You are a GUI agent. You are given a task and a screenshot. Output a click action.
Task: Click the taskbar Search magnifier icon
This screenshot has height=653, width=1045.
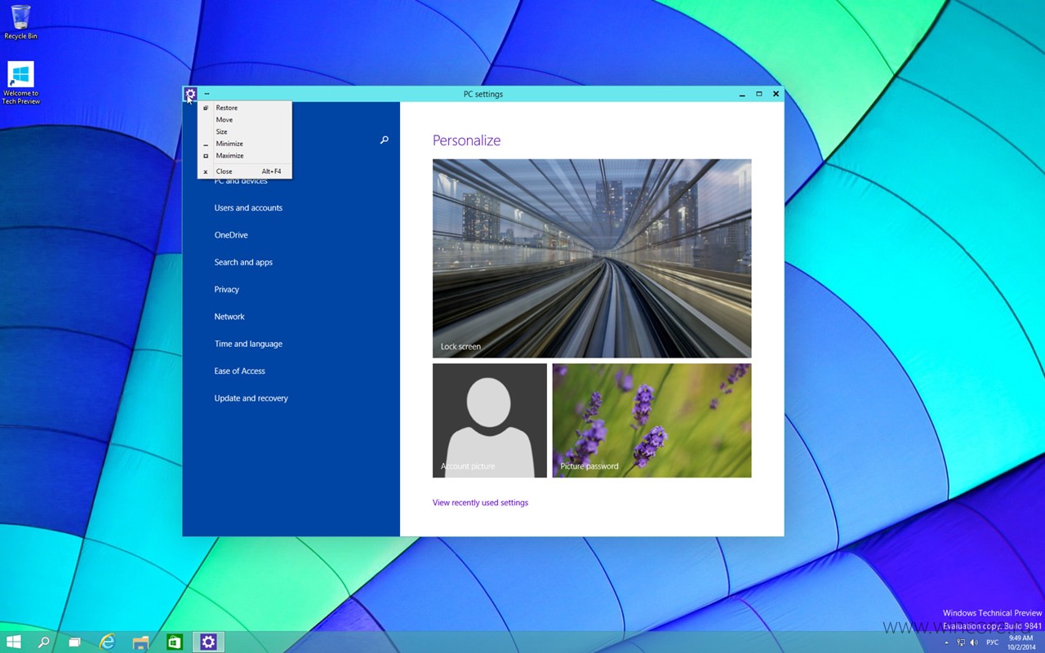44,642
